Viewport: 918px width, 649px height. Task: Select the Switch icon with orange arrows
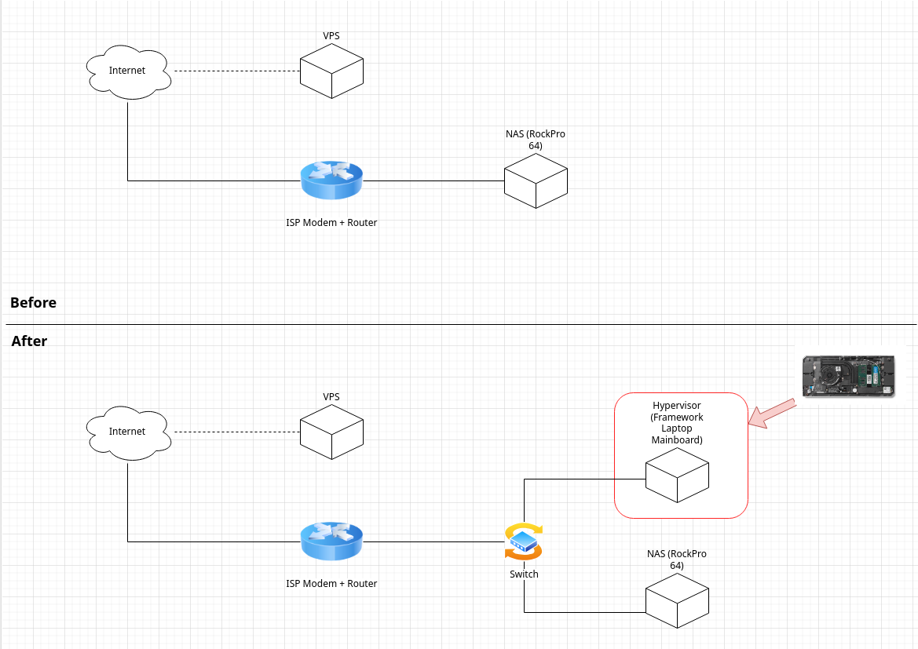[x=524, y=541]
